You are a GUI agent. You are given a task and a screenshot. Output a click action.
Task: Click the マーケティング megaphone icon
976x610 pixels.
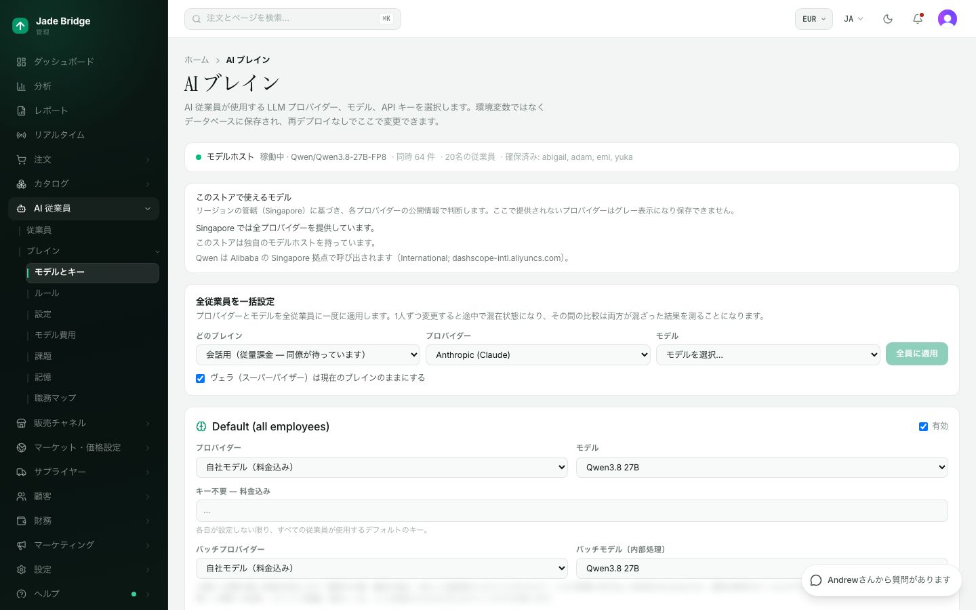[x=21, y=545]
